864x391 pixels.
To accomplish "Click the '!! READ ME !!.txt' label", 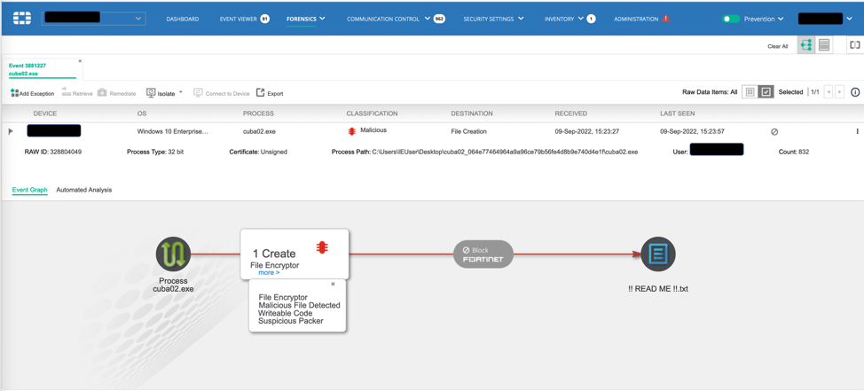I will point(658,288).
